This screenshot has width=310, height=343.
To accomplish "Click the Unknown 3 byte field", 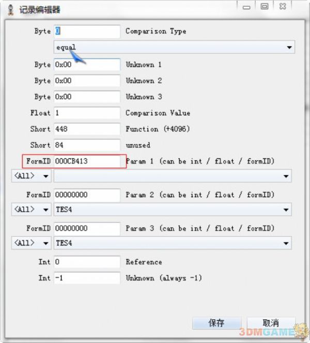I will coord(87,97).
